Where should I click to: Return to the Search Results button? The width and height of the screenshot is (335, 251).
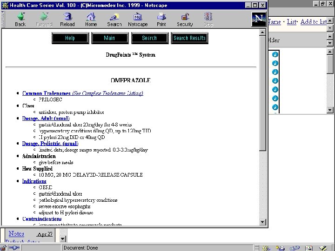[189, 38]
